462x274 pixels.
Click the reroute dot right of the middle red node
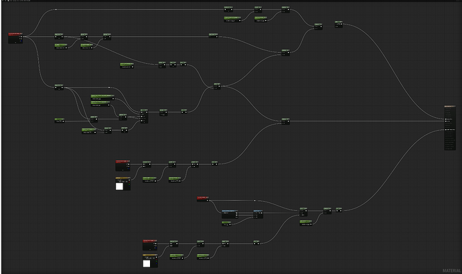254,200
